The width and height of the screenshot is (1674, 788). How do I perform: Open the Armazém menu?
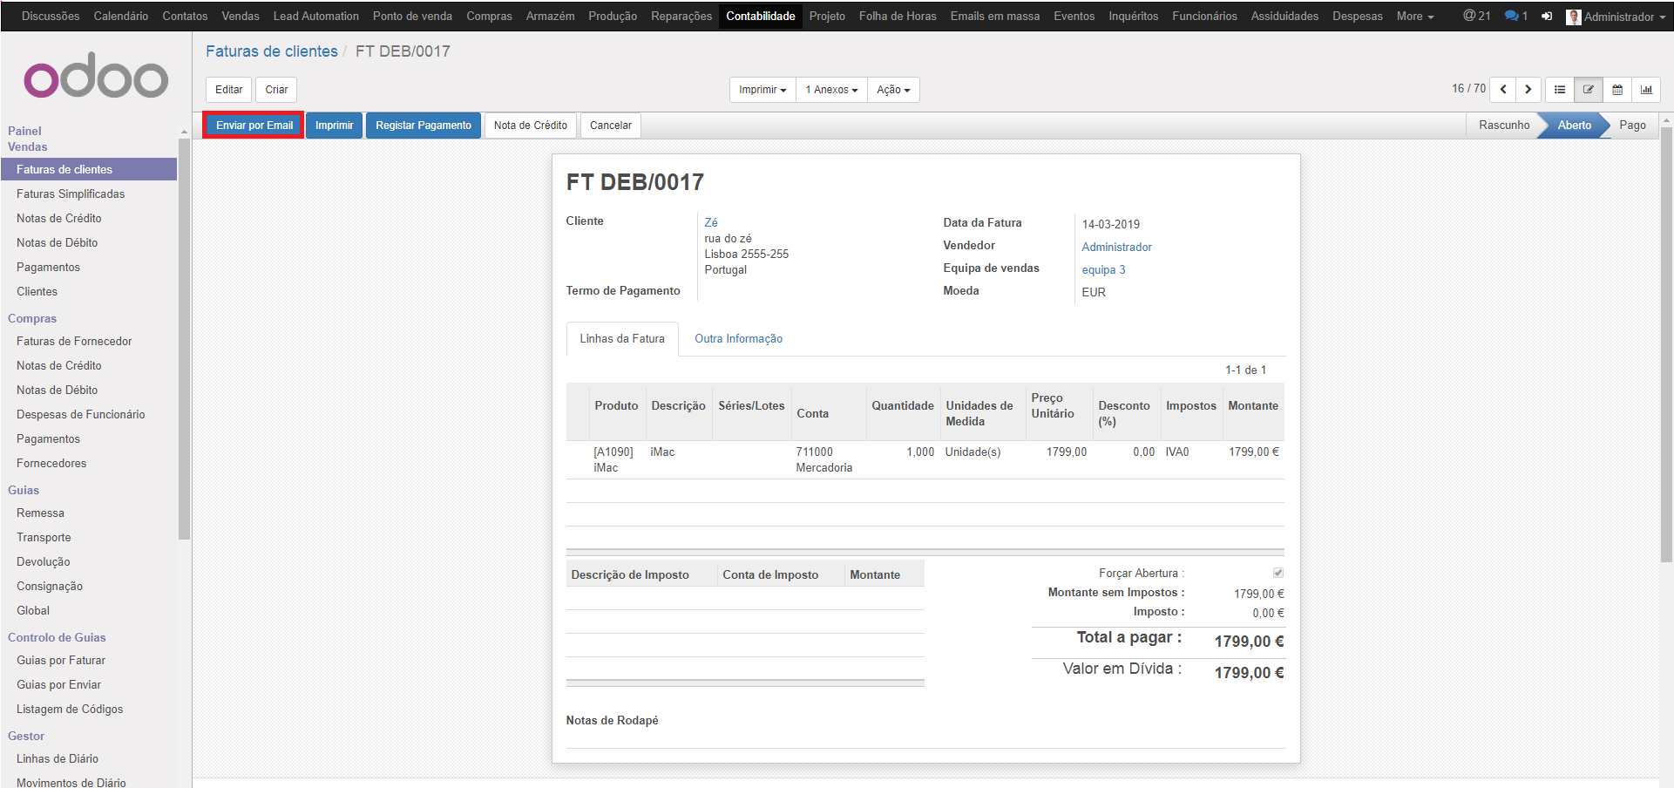[550, 16]
